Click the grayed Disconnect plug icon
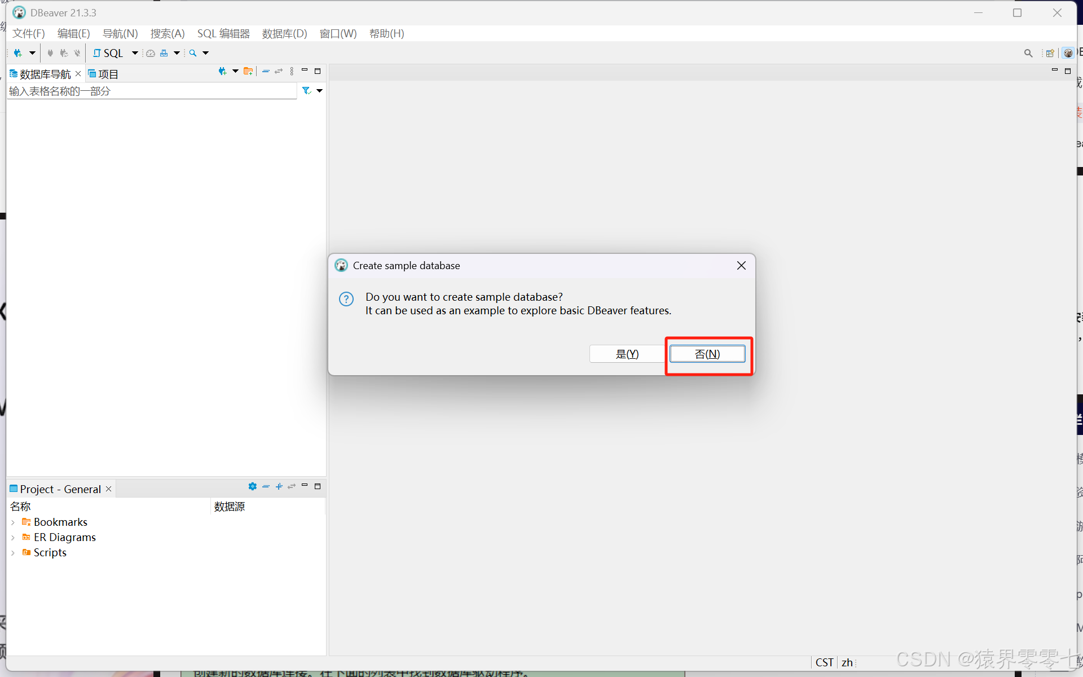The image size is (1083, 677). (77, 53)
